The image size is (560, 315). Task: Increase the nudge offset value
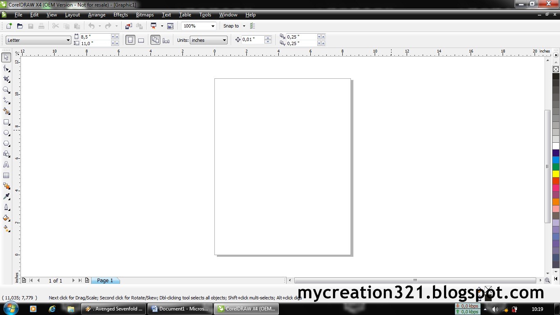(268, 38)
